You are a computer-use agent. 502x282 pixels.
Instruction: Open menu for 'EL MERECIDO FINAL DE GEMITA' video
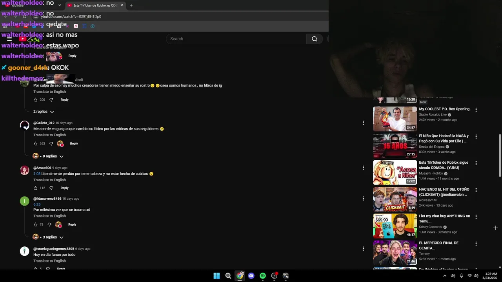pyautogui.click(x=476, y=244)
